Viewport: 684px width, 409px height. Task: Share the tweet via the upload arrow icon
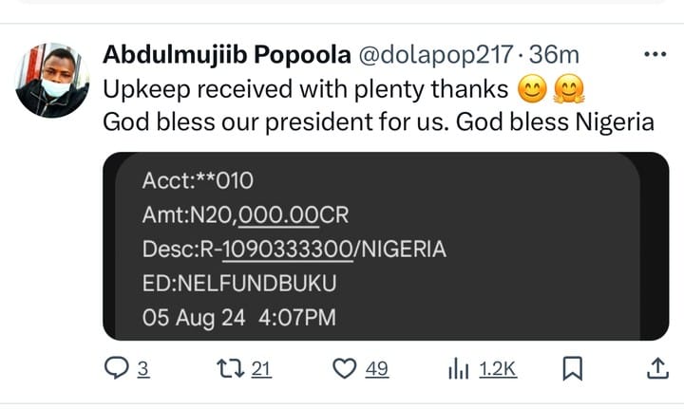click(657, 368)
